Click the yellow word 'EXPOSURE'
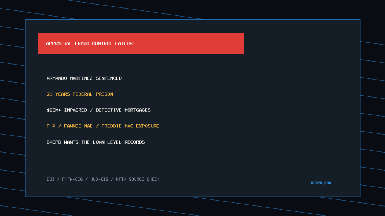385x216 pixels. pyautogui.click(x=147, y=126)
